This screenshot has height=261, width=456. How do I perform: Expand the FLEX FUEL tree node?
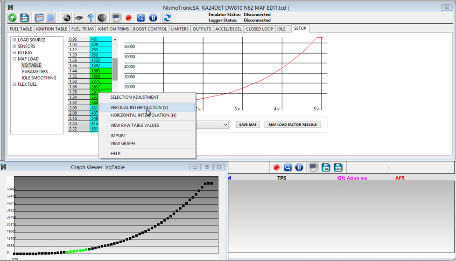(14, 84)
